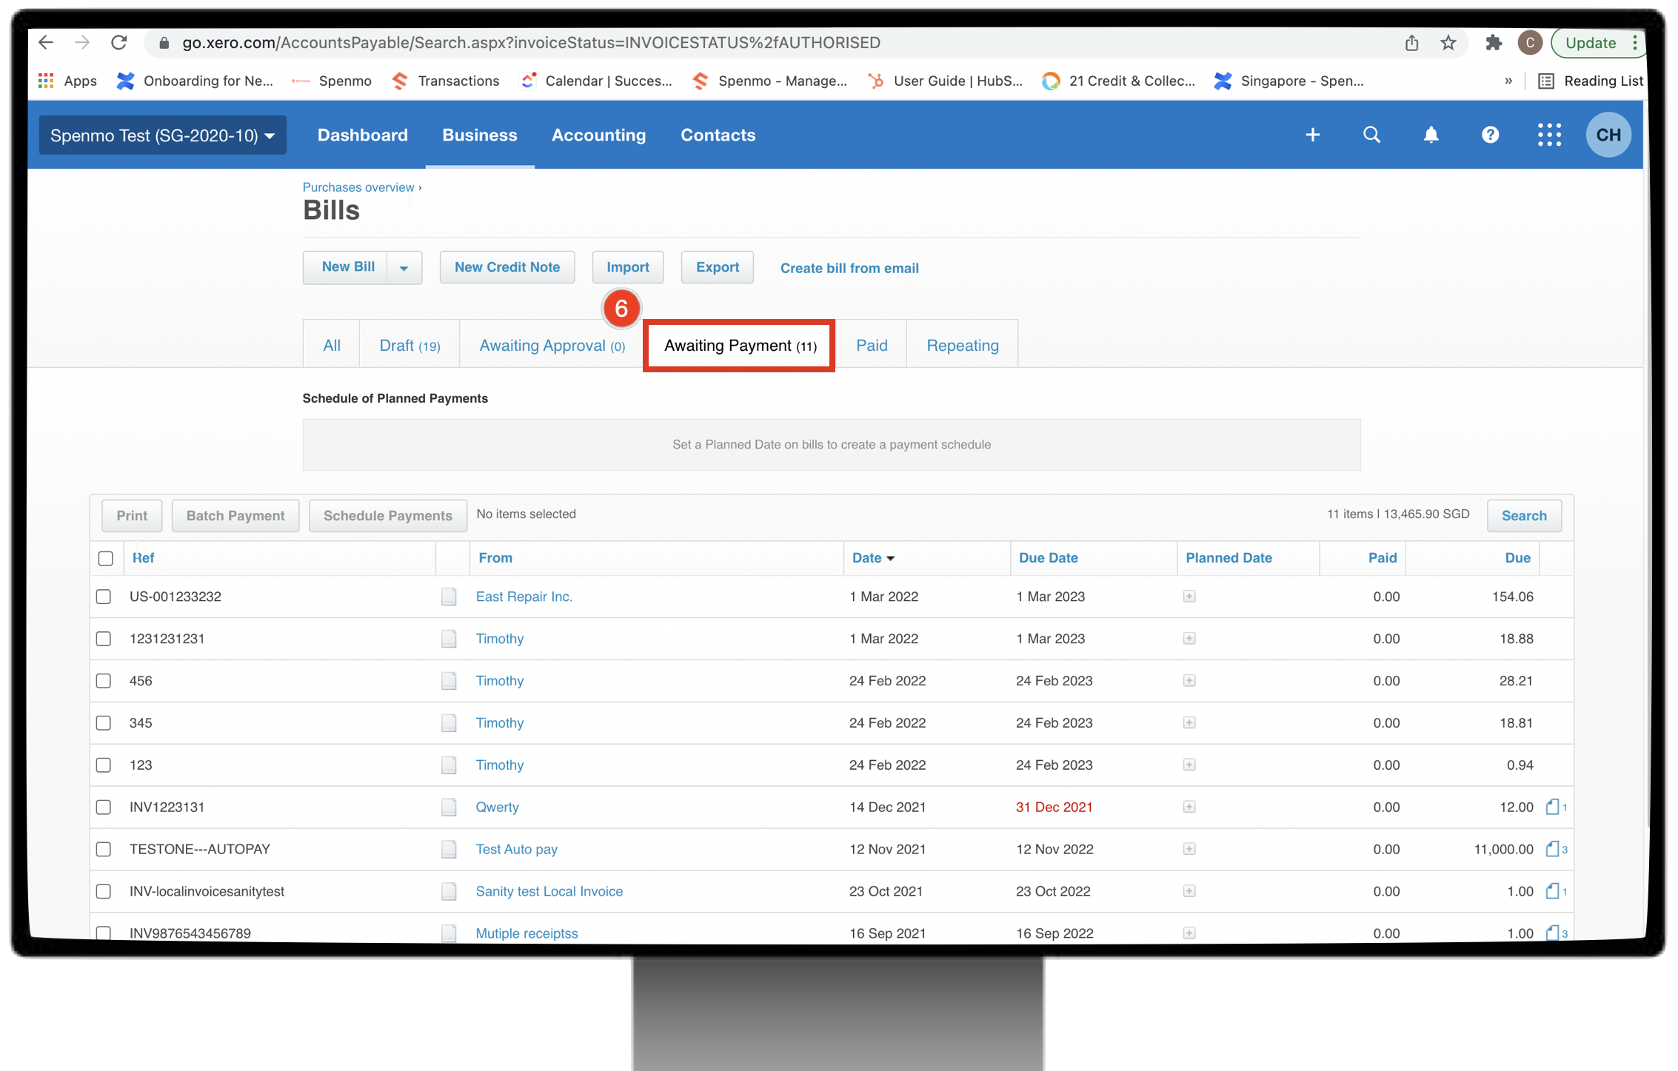1678x1071 pixels.
Task: Switch to the Awaiting Approval tab
Action: click(552, 345)
